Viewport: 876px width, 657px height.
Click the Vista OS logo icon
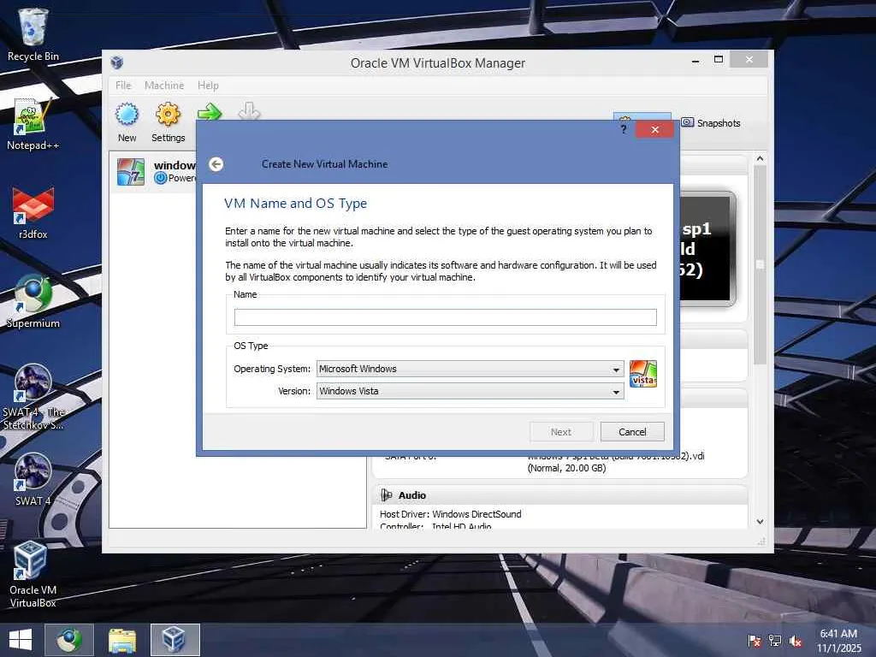(x=643, y=374)
